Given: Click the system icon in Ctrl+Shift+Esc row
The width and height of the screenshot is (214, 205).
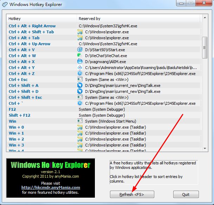Looking at the screenshot, I should coord(80,97).
